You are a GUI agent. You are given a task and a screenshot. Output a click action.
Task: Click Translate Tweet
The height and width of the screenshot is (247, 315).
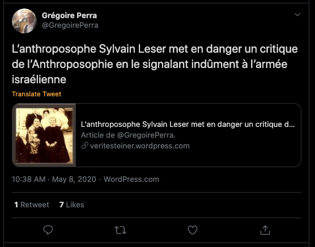click(37, 94)
